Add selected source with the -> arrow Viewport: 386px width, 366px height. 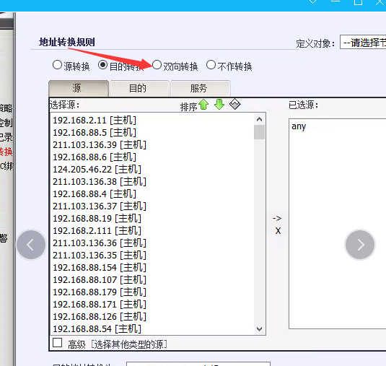point(277,218)
